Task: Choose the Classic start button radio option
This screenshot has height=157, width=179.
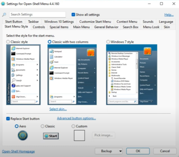Action: 43,126
